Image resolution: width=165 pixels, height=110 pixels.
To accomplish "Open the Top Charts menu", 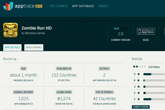I will (x=58, y=6).
